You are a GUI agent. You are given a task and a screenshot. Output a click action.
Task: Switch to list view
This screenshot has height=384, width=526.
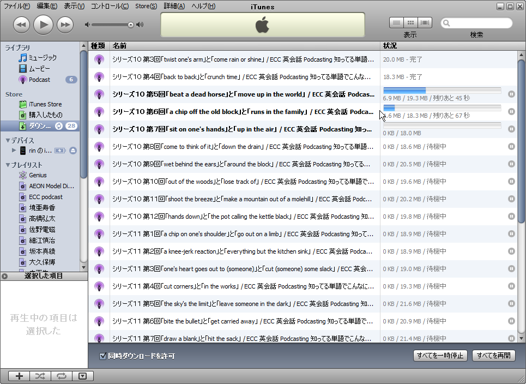[x=396, y=23]
